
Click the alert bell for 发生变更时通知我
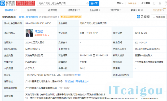coord(61,17)
